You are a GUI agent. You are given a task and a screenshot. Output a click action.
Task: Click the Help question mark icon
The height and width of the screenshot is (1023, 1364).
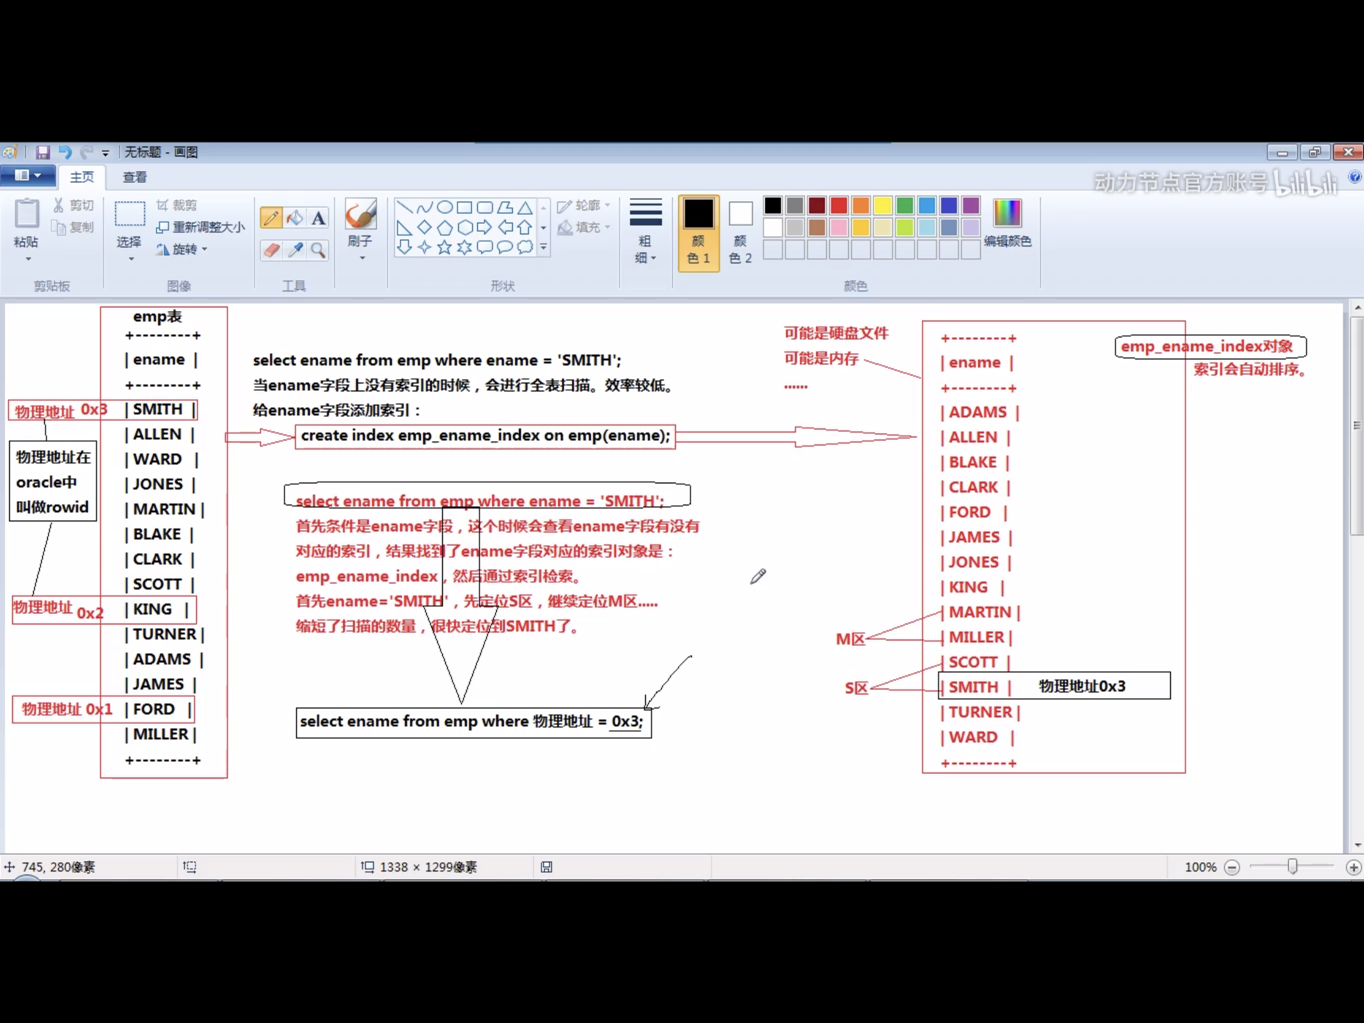click(x=1354, y=178)
